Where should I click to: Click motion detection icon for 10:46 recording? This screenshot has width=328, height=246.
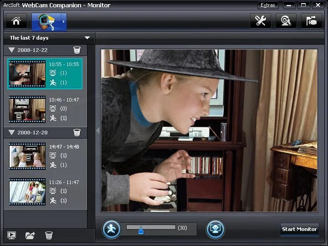53,118
